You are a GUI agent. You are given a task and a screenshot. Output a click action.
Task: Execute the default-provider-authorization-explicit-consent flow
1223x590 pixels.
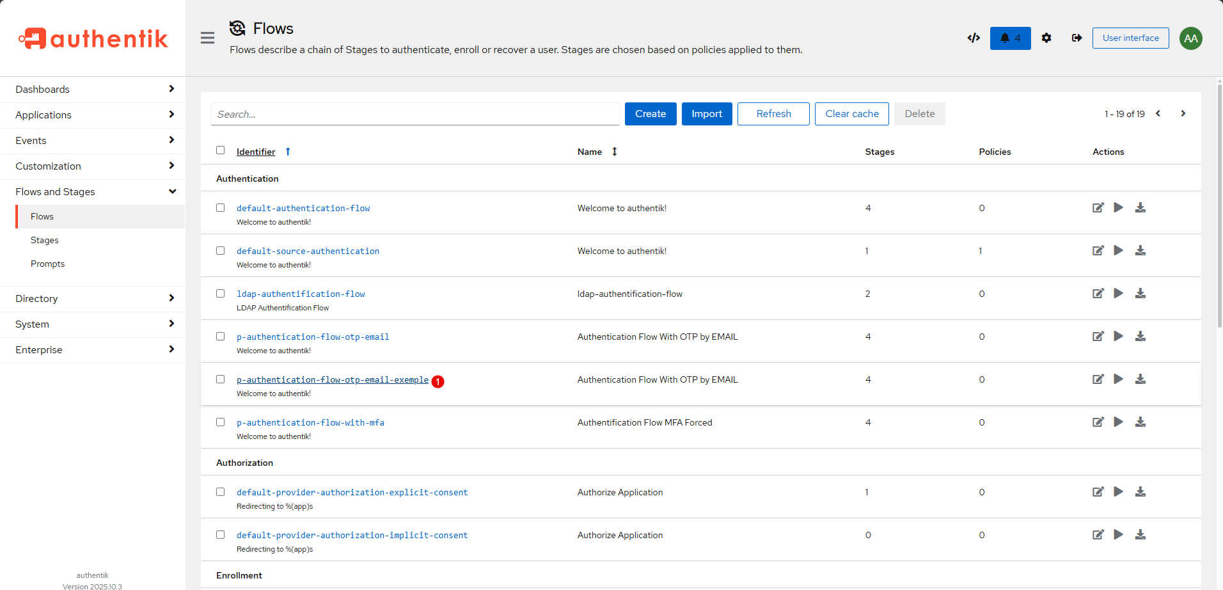[1118, 492]
